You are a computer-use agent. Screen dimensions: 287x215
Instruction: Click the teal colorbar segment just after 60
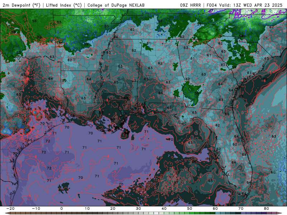218,213
